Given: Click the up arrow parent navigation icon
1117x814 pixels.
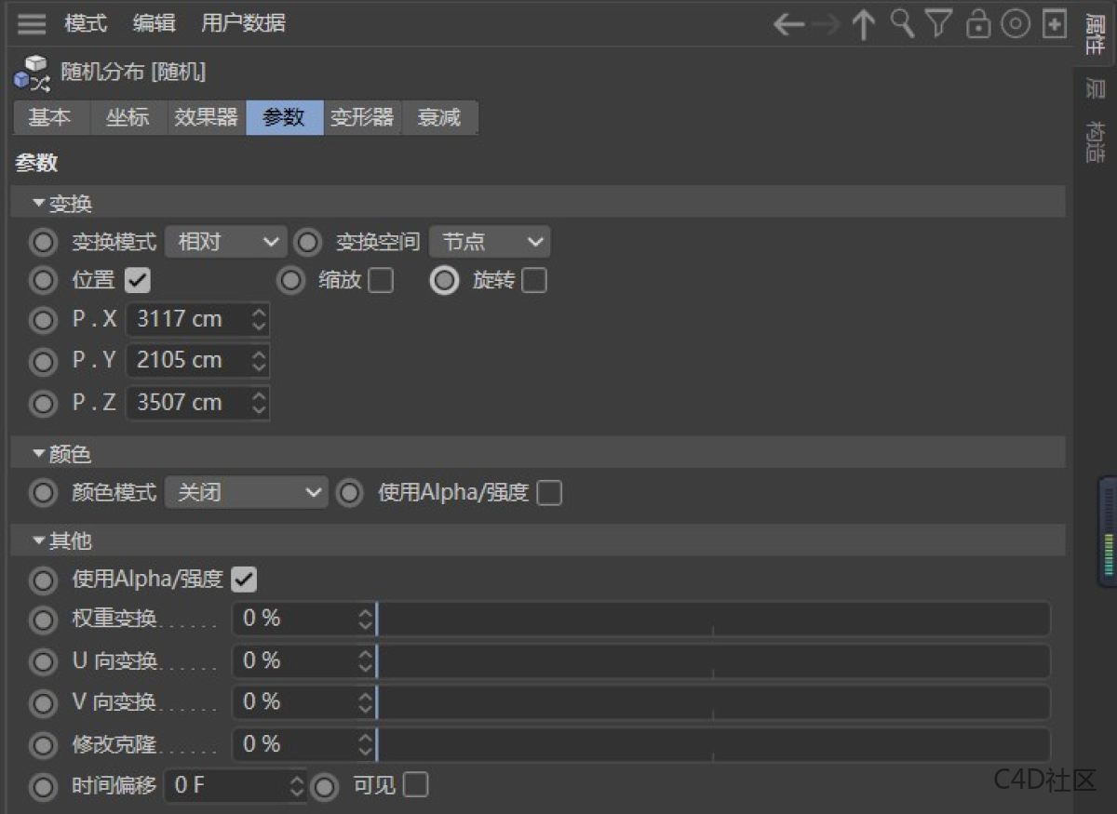Looking at the screenshot, I should pyautogui.click(x=864, y=24).
